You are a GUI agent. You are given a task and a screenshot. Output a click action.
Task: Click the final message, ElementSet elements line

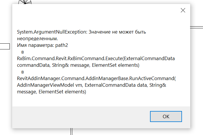tap(52, 92)
